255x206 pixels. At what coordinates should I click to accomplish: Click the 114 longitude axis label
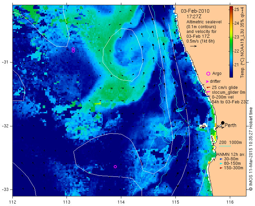[121, 202]
